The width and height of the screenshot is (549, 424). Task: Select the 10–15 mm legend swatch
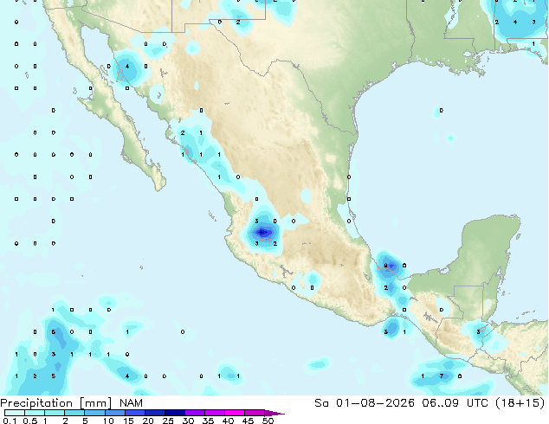pos(114,413)
